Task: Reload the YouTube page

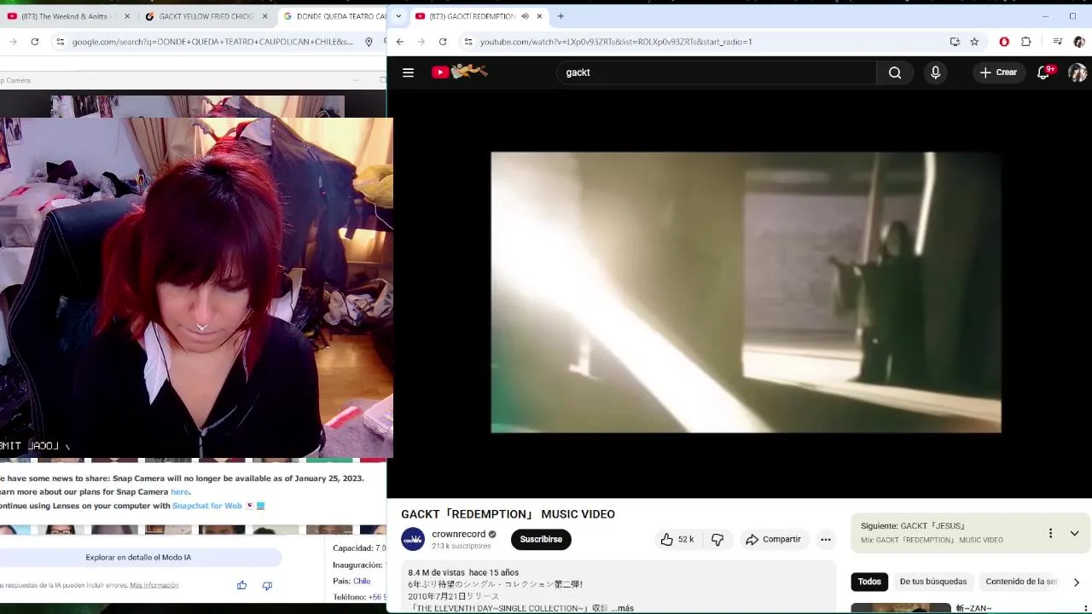Action: click(443, 42)
